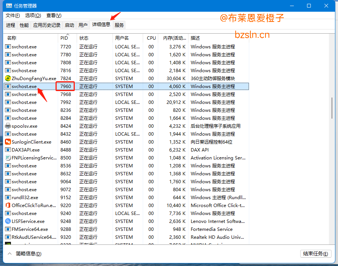Click the rundll32.exe process icon

point(8,197)
